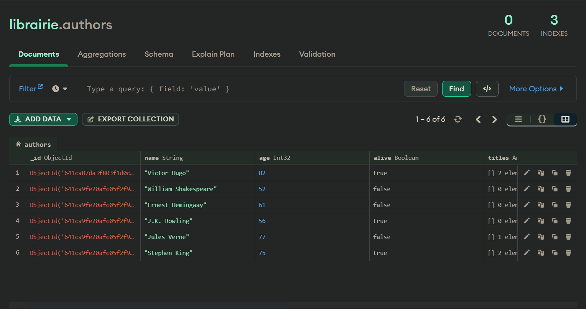The width and height of the screenshot is (586, 309).
Task: Open the Documents tab
Action: (x=39, y=54)
